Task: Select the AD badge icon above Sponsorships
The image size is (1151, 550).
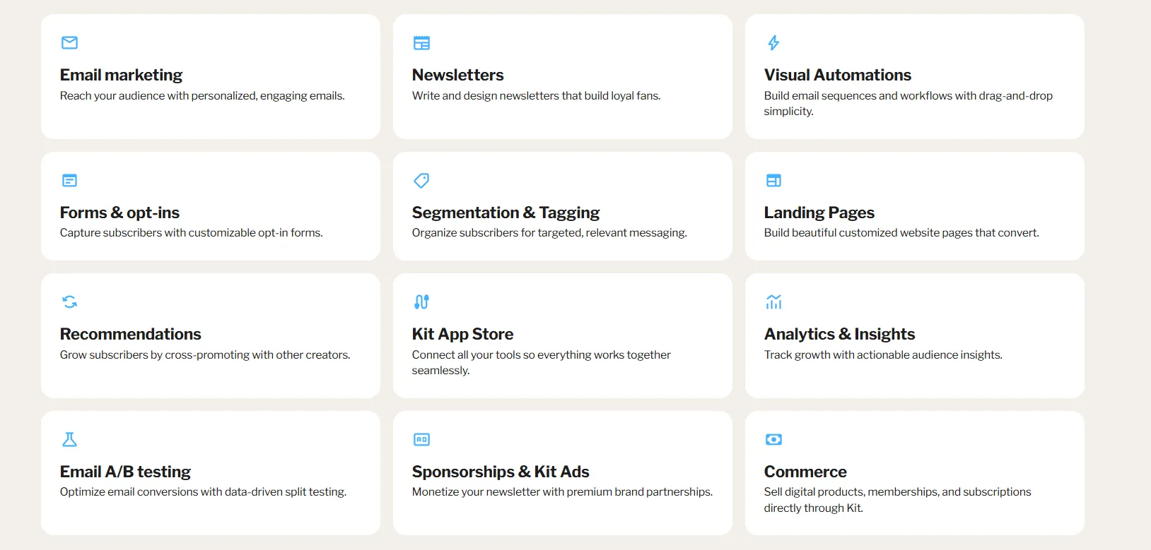Action: pos(421,439)
